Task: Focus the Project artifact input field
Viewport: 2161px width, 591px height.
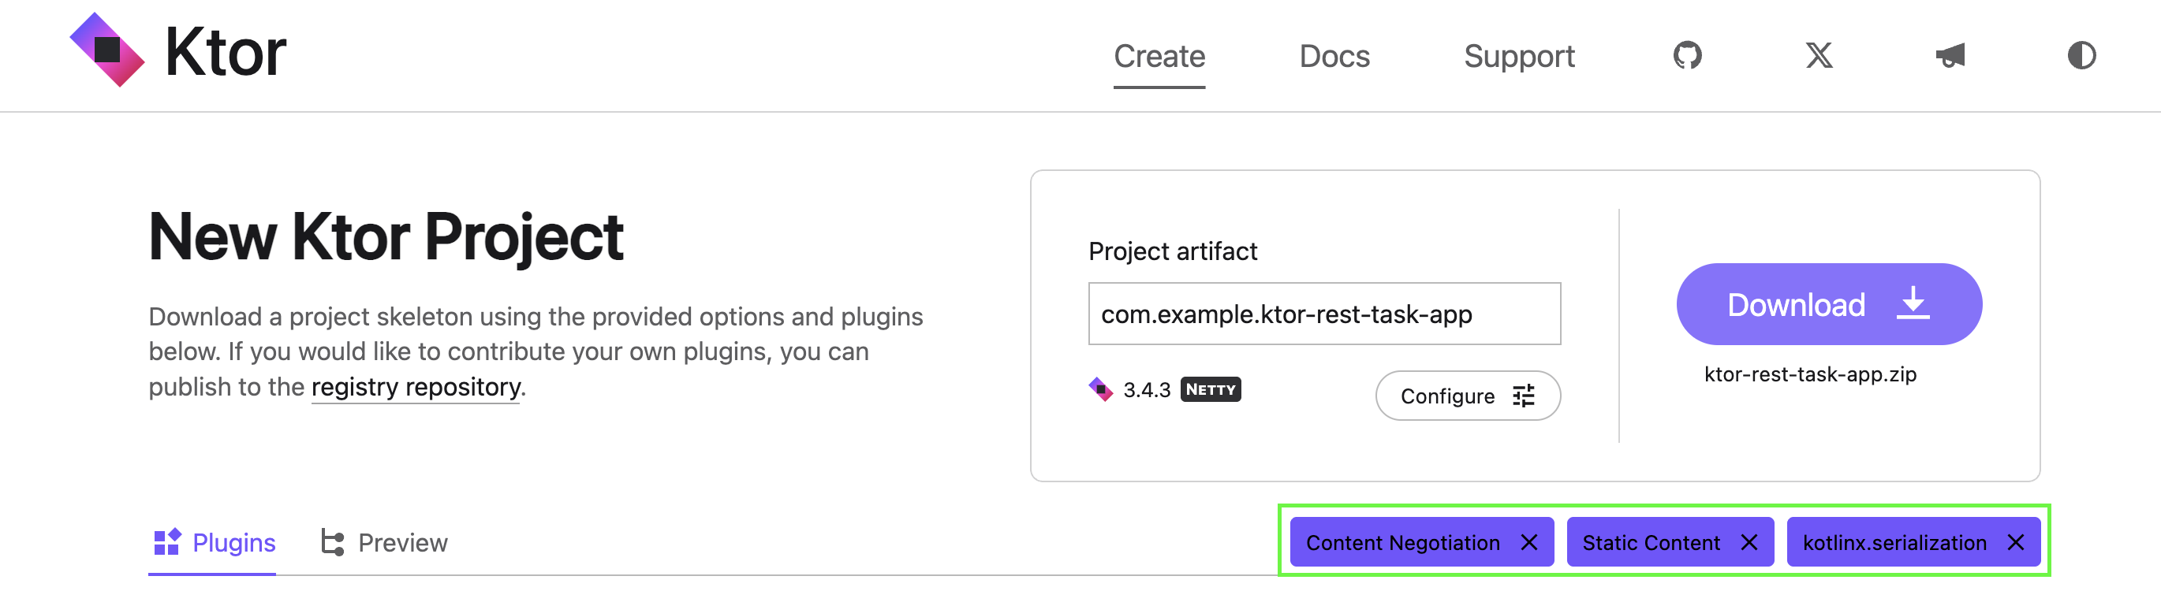Action: click(1323, 314)
